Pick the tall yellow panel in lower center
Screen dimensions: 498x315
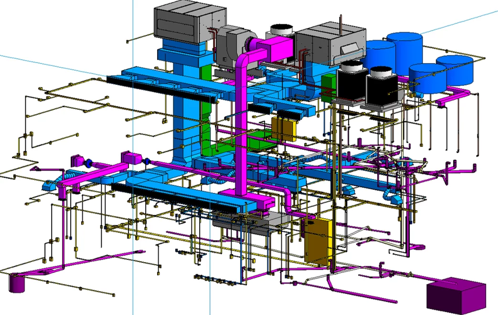point(317,241)
